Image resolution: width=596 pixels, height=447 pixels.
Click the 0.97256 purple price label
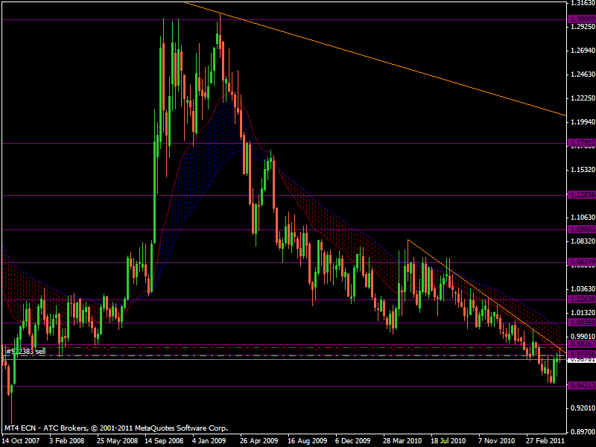582,355
